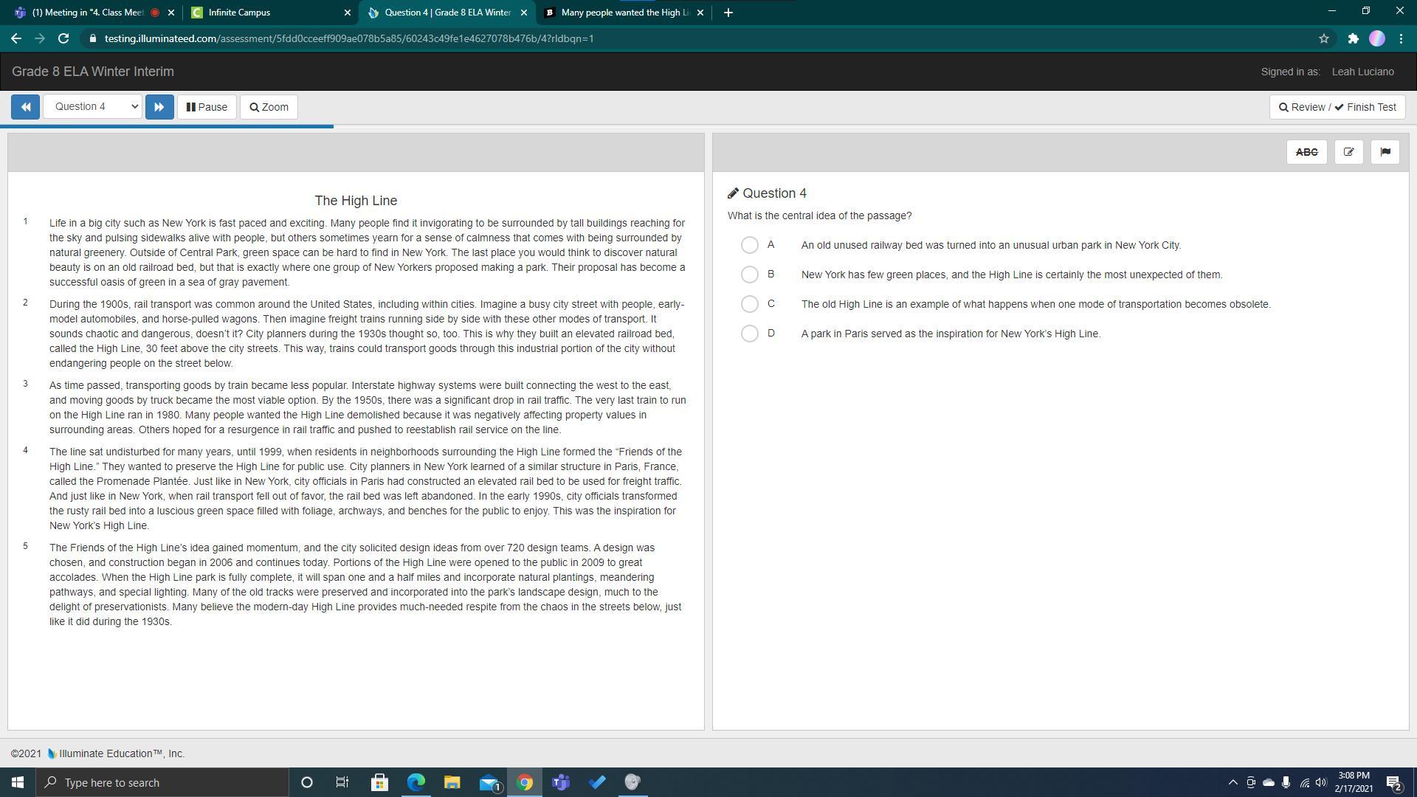Choose answer B about green places
This screenshot has height=797, width=1417.
tap(749, 275)
